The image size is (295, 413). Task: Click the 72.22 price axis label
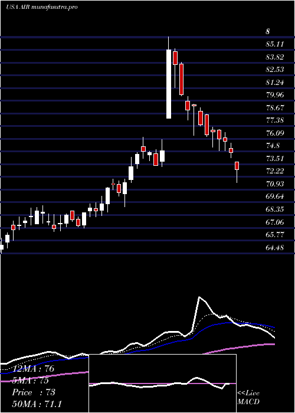275,171
